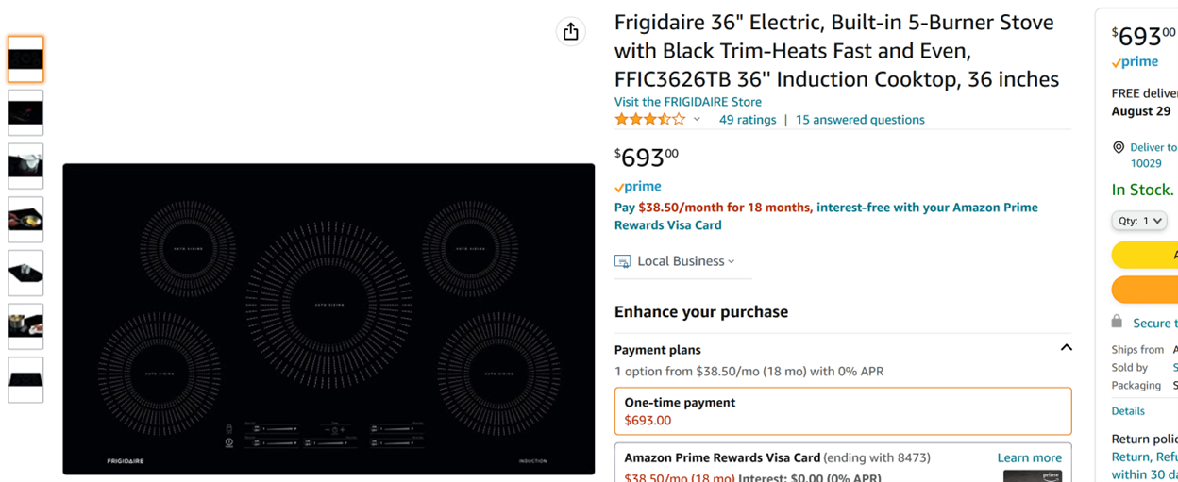Open the Qty quantity dropdown

click(x=1139, y=221)
